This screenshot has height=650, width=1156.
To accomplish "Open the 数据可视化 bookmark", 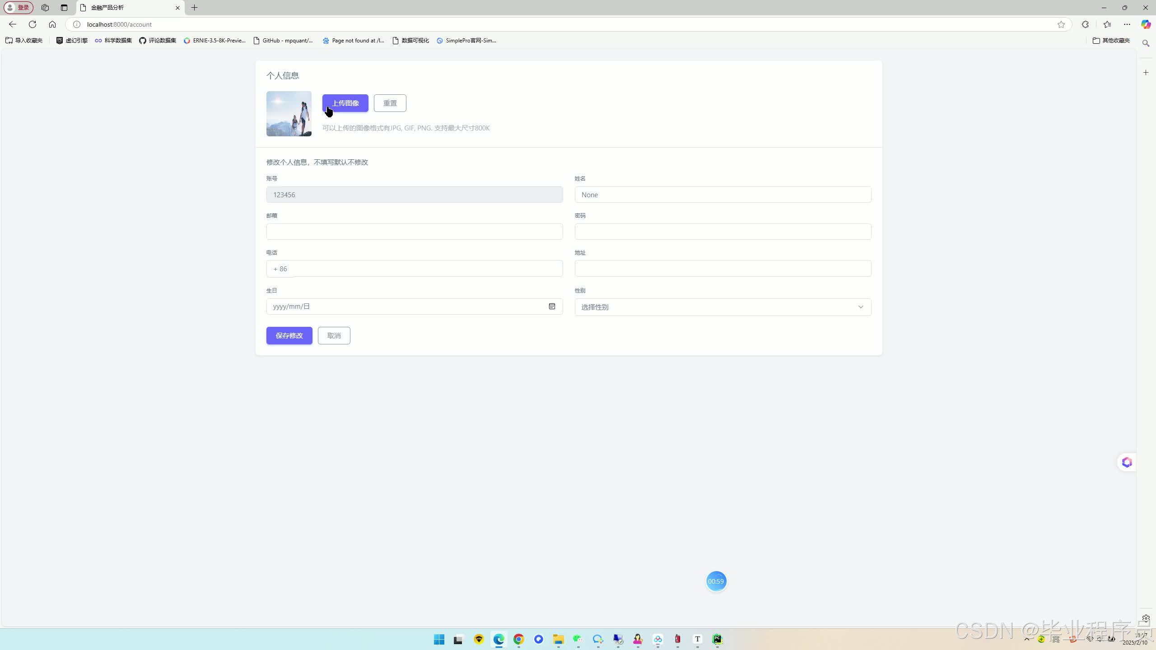I will click(410, 41).
